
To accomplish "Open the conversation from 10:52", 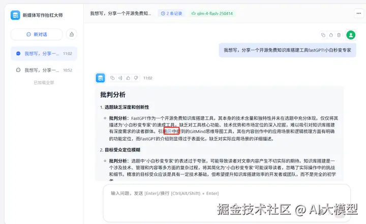I will pos(44,70).
